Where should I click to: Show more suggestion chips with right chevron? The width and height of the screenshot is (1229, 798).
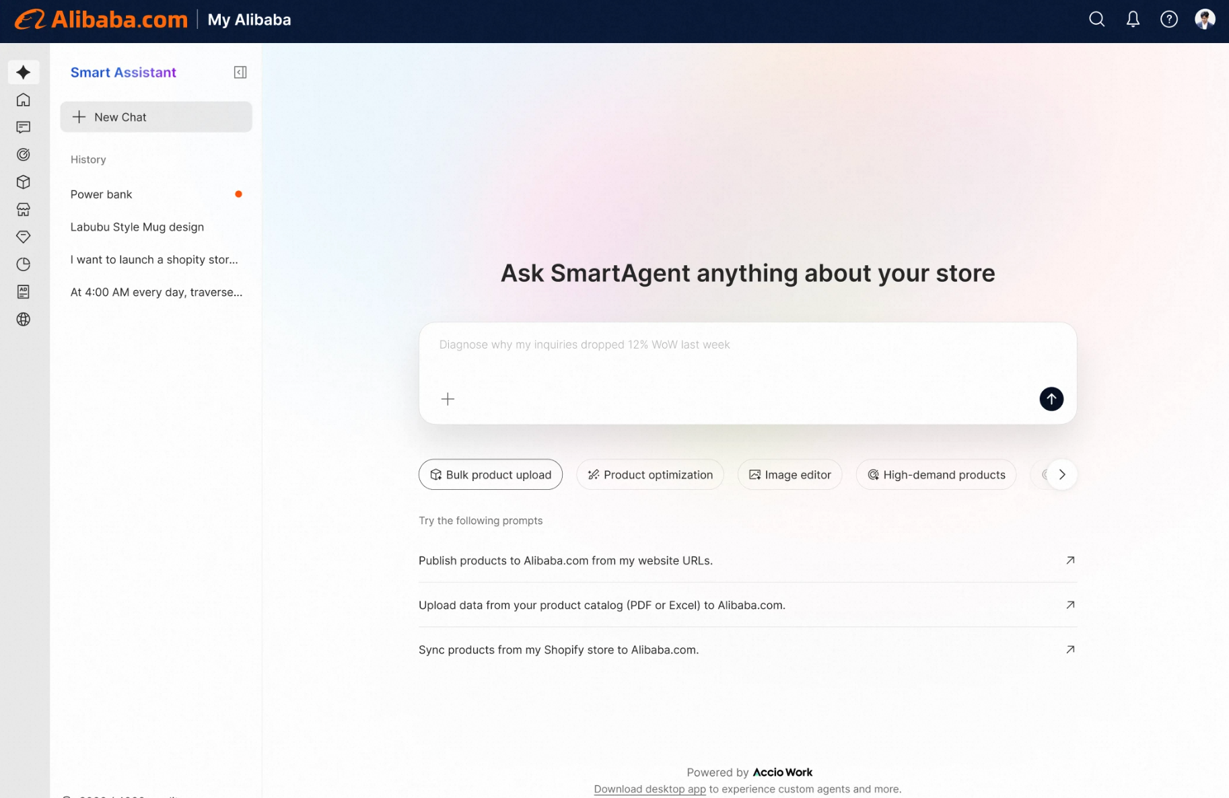[x=1062, y=474]
